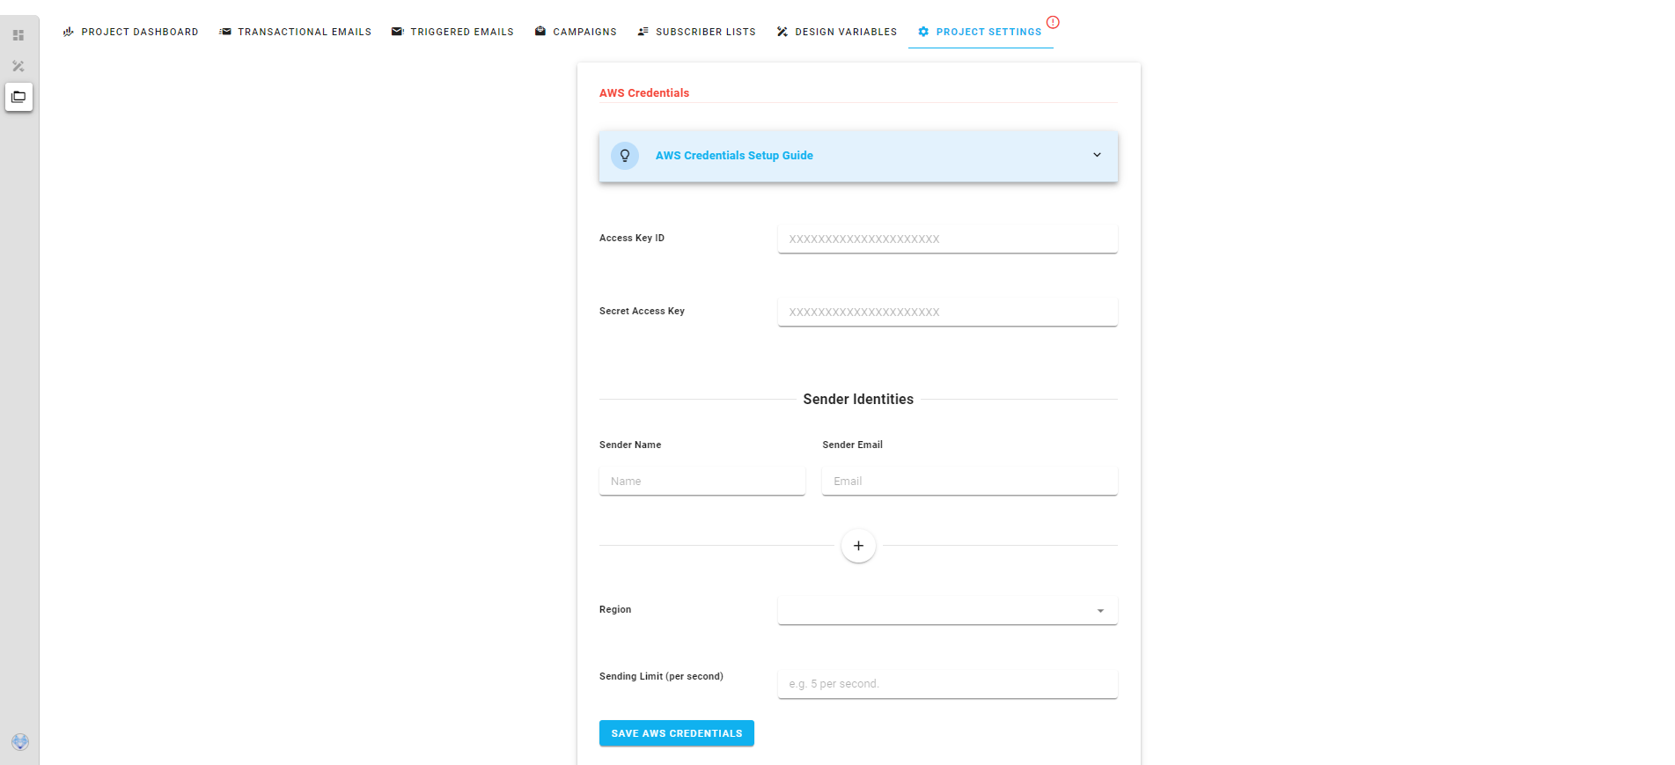The width and height of the screenshot is (1675, 765).
Task: Click the red alert icon beside Project Settings
Action: pos(1053,22)
